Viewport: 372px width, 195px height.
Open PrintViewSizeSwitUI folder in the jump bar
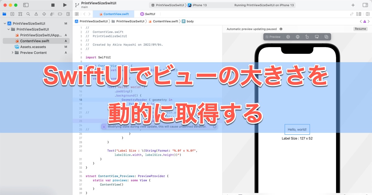point(128,21)
